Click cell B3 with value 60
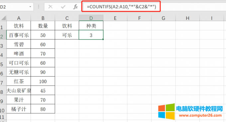Screen dimensions: 226x122 point(43,44)
